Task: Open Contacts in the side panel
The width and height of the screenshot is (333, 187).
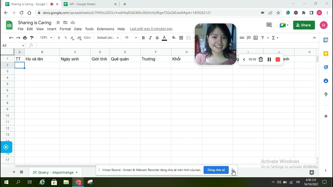Action: point(326,81)
